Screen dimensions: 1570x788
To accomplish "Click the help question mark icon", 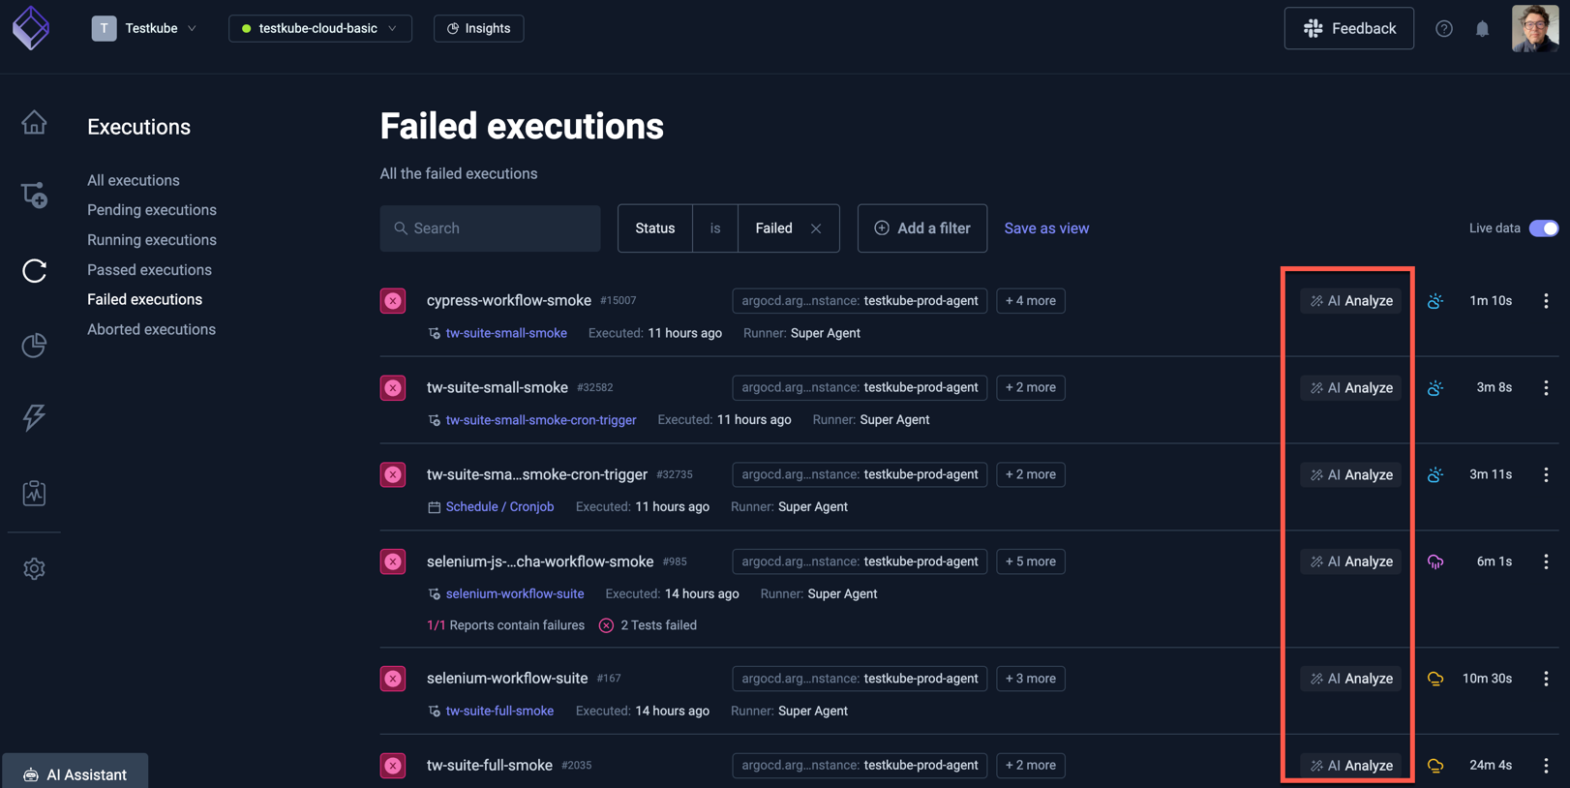I will point(1443,28).
